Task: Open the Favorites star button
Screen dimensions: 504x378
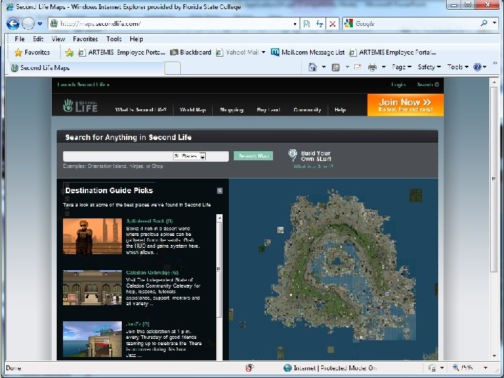Action: pos(32,52)
